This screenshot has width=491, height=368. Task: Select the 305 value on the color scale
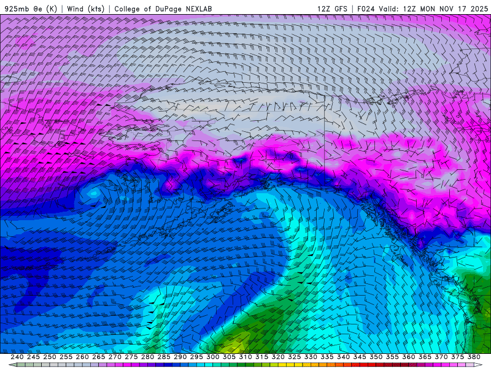pyautogui.click(x=229, y=357)
